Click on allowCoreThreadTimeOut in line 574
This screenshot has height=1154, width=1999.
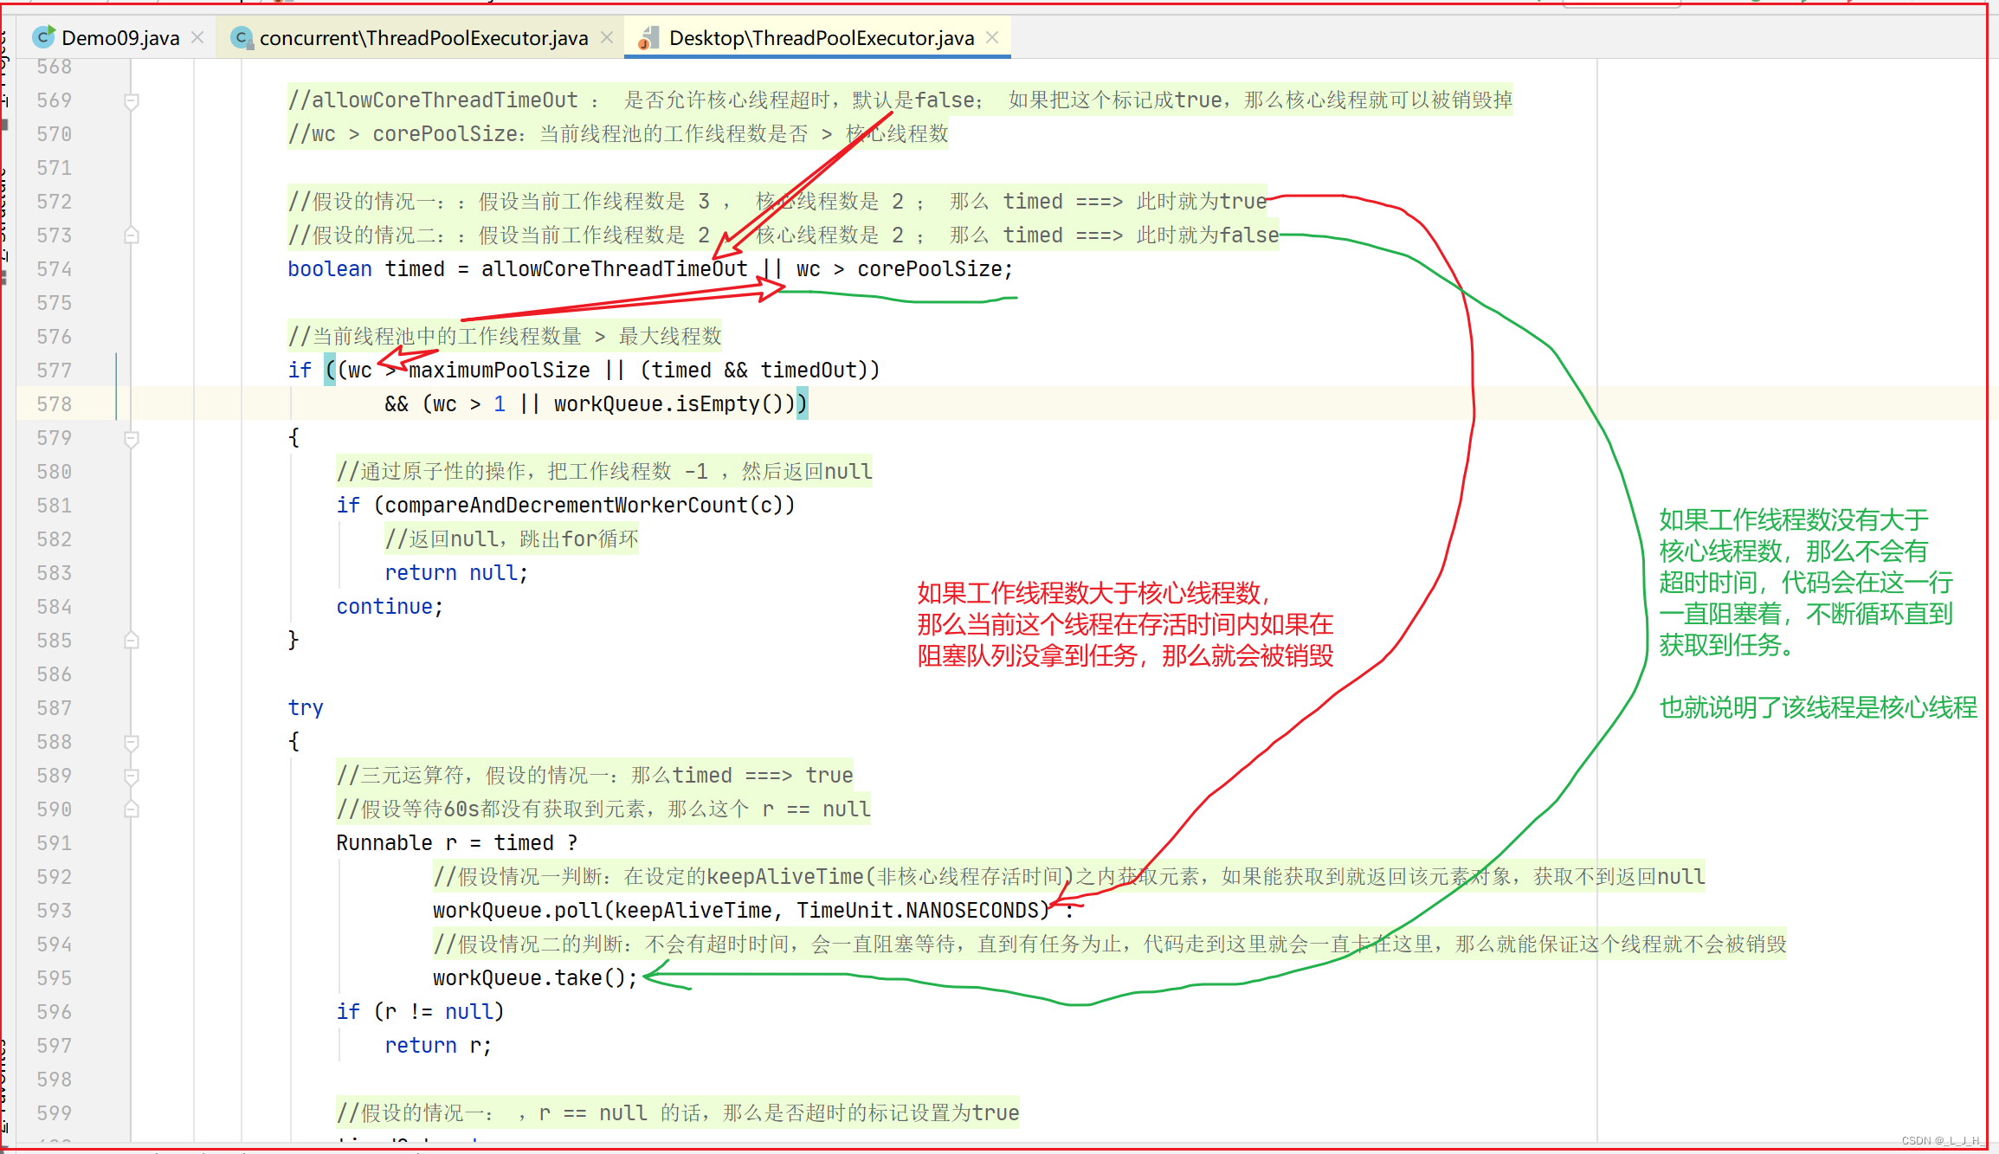click(x=614, y=269)
